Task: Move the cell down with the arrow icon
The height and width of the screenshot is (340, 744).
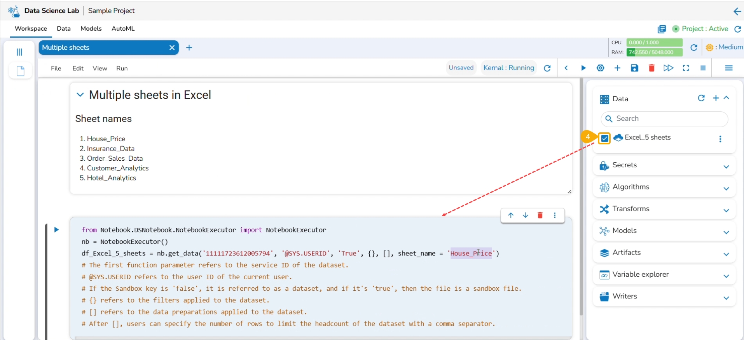Action: 525,215
